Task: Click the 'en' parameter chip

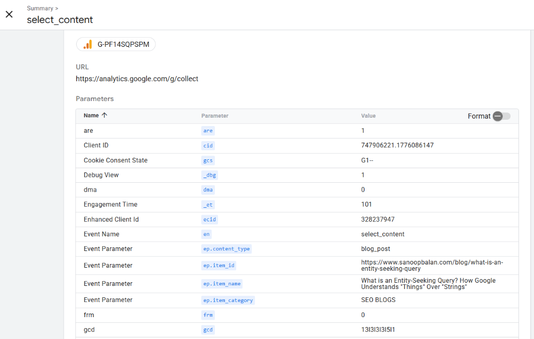Action: click(207, 234)
